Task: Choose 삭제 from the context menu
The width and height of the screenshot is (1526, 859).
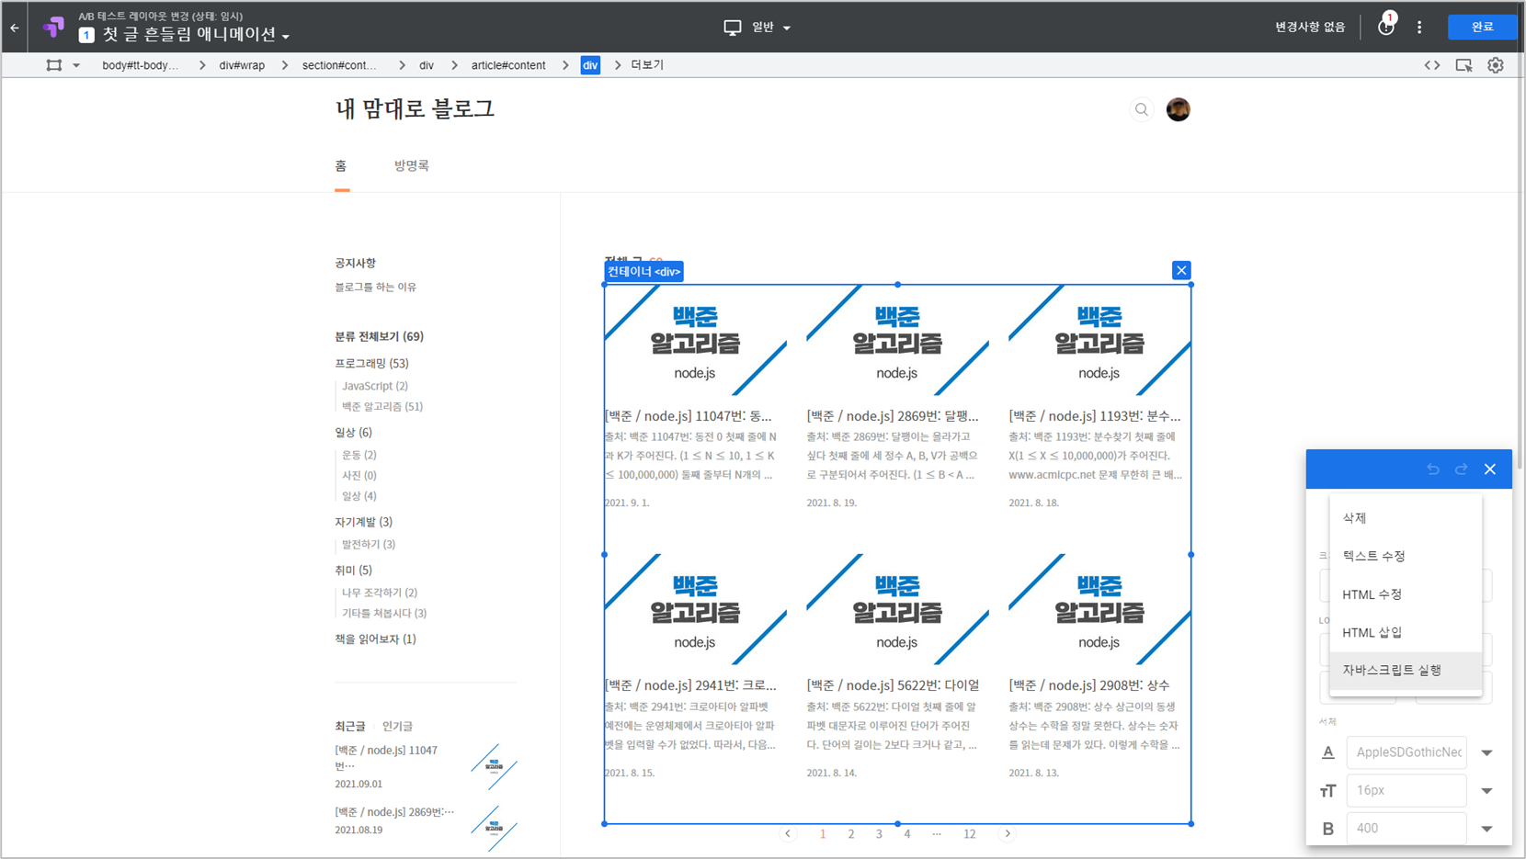Action: pyautogui.click(x=1406, y=518)
